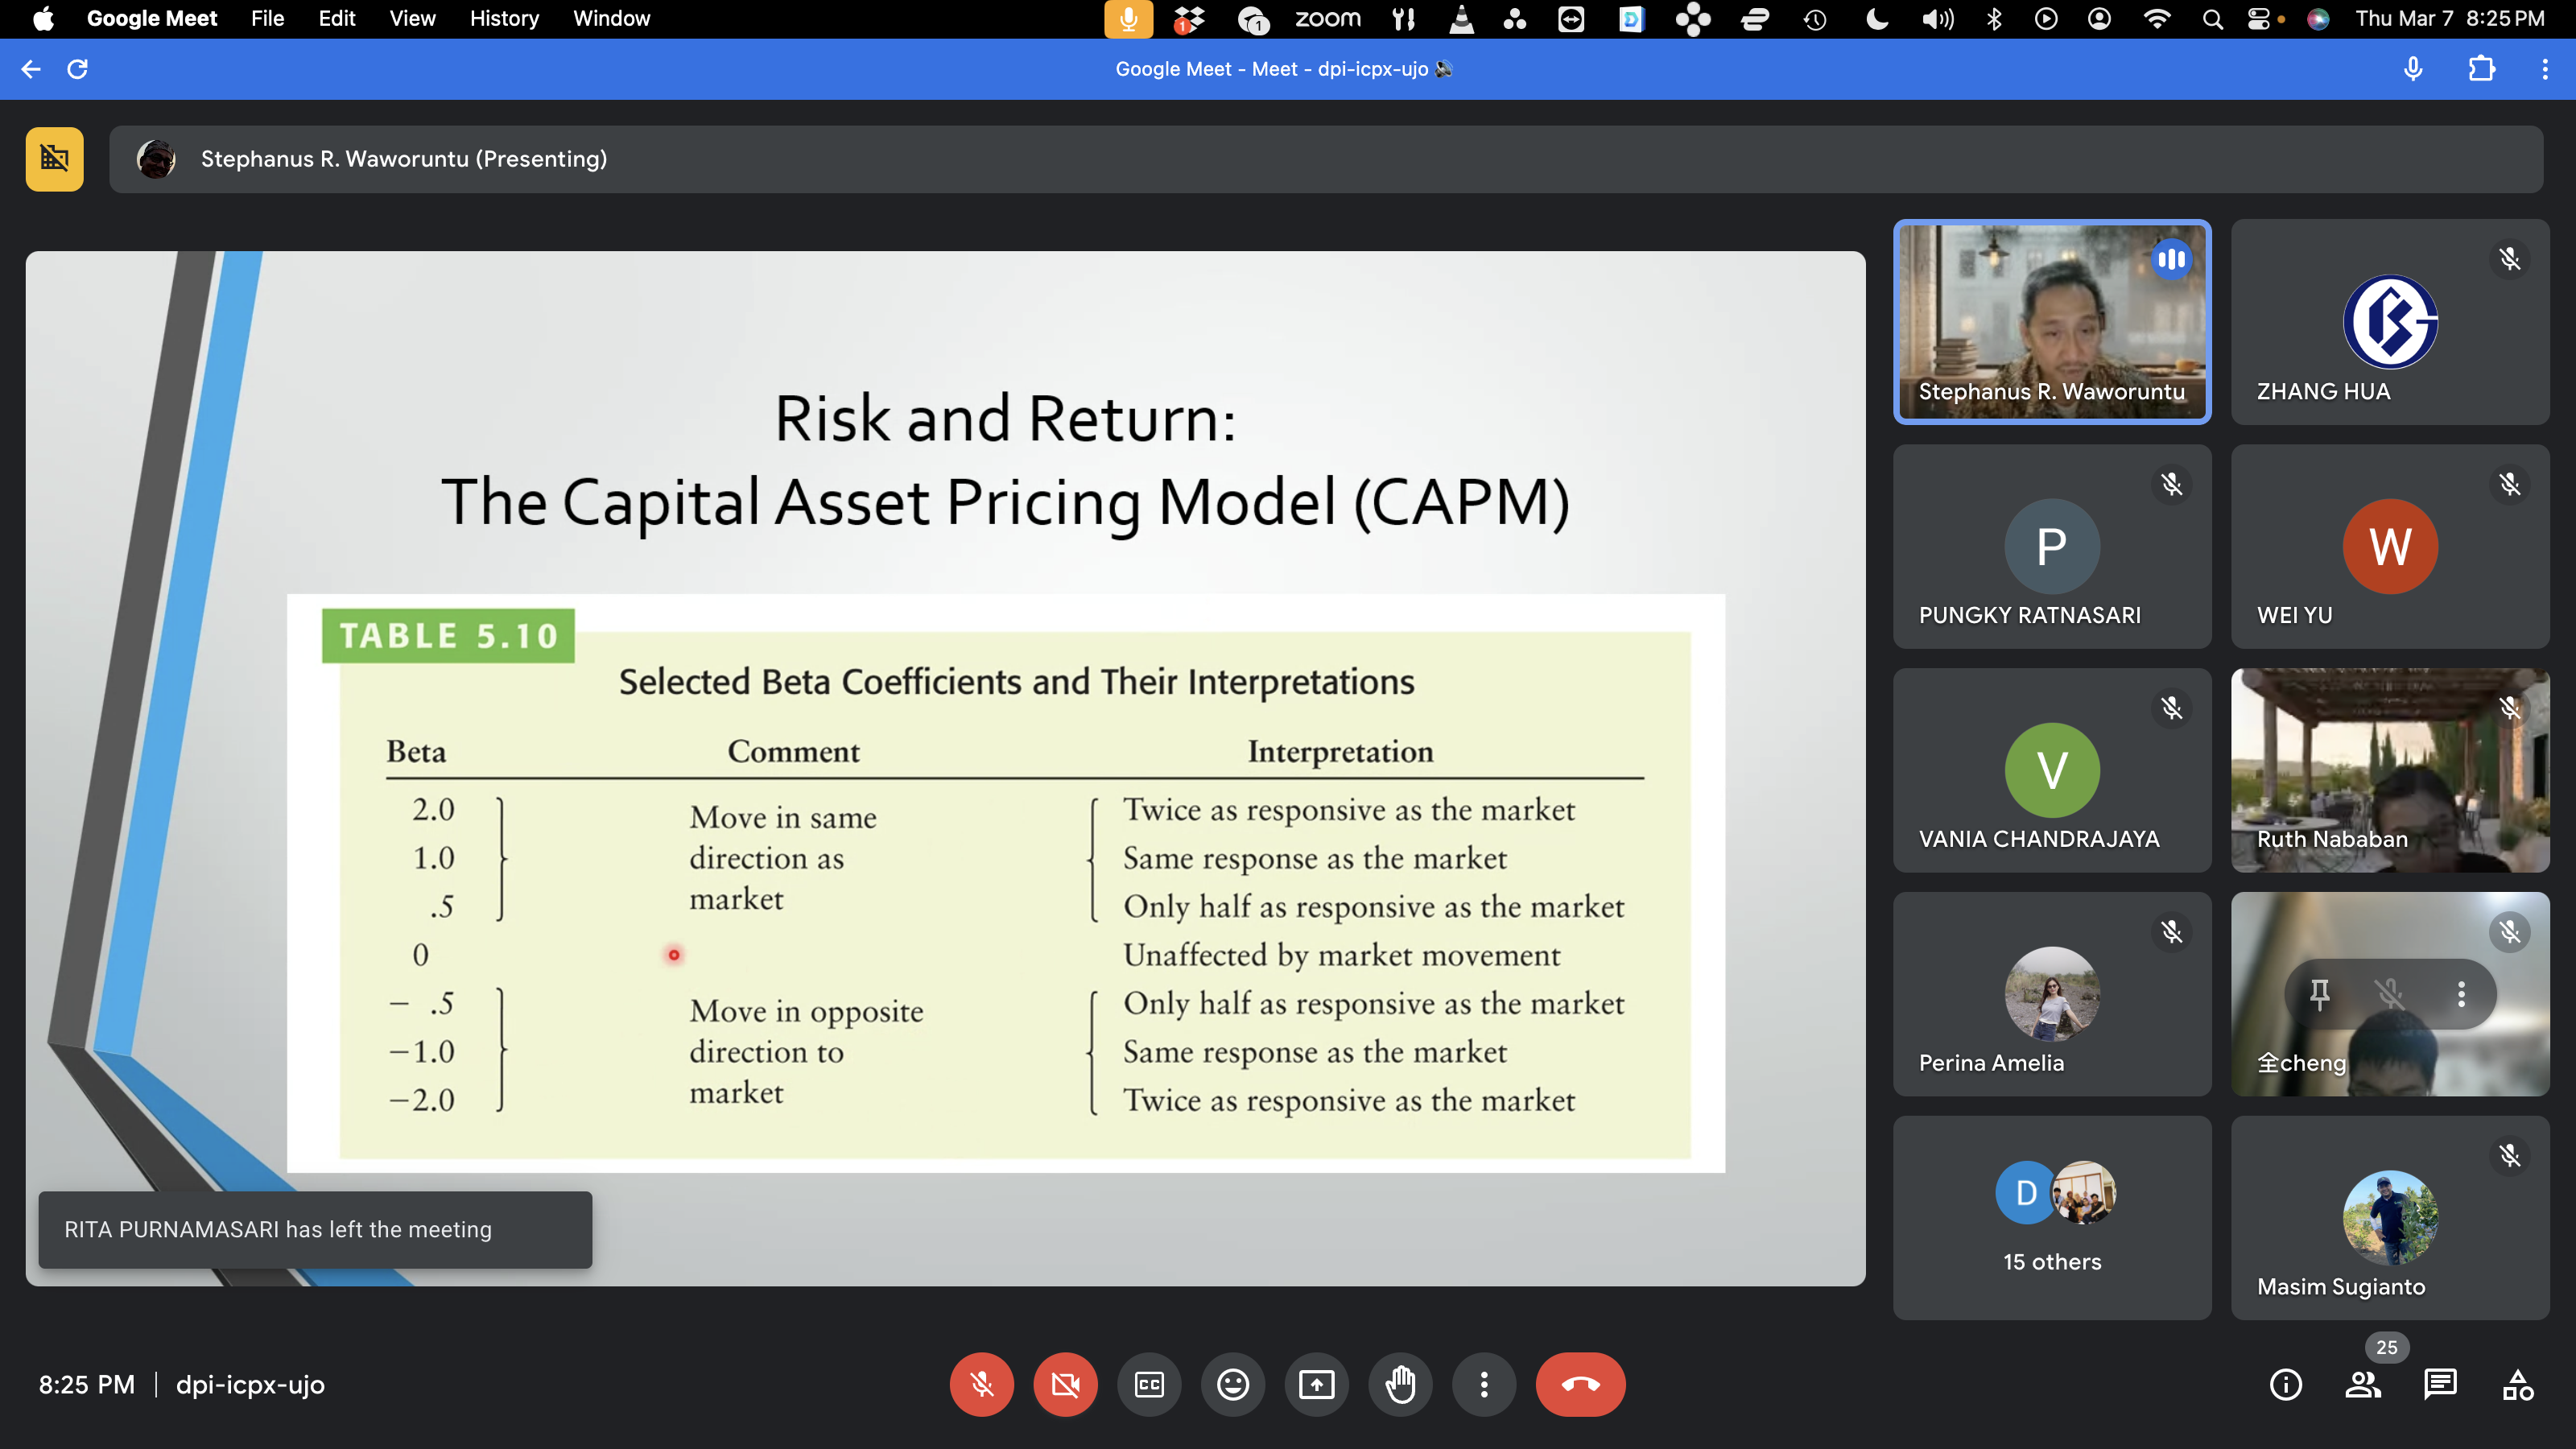Show the people participants panel
The image size is (2576, 1449).
[x=2363, y=1385]
